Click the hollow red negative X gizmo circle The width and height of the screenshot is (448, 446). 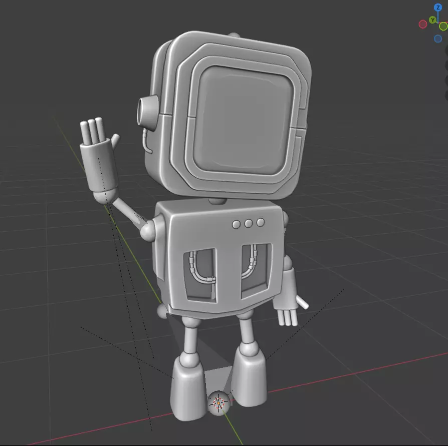tap(423, 24)
